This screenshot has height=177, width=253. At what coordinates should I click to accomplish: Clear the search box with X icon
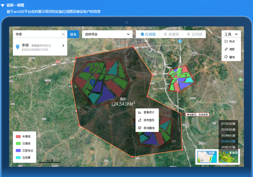(63, 34)
